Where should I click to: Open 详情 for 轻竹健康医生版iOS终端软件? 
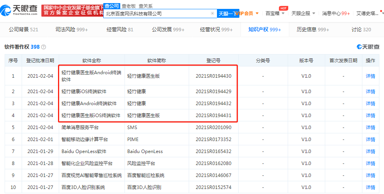[370, 116]
